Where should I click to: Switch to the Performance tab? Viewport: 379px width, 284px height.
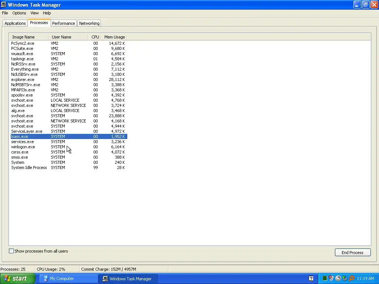click(64, 23)
